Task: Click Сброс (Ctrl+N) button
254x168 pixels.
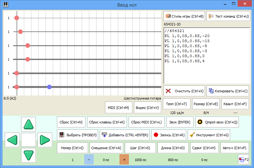Action: [71, 122]
